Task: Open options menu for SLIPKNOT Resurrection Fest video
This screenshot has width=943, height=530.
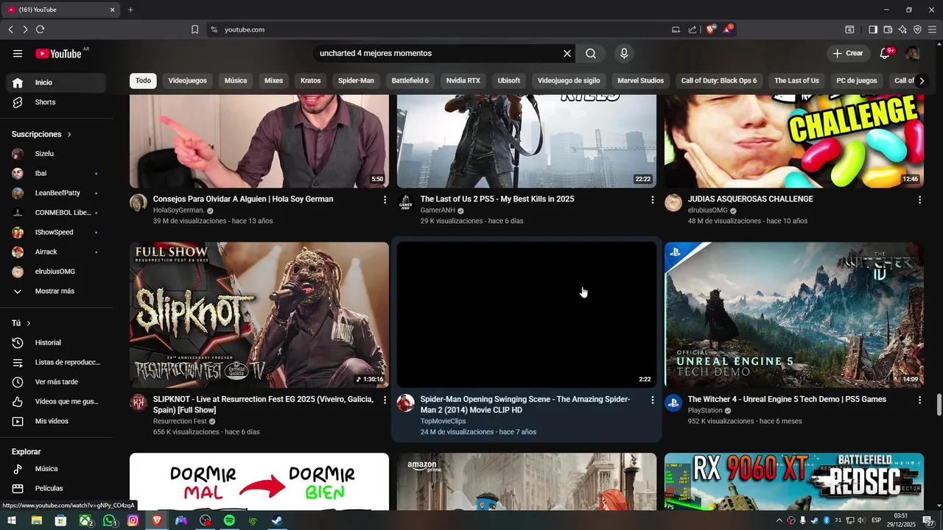Action: point(385,400)
